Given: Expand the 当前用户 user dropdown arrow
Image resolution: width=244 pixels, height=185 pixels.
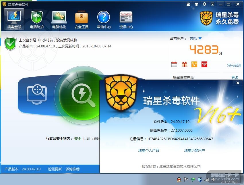Looking at the screenshot, I should [x=200, y=38].
